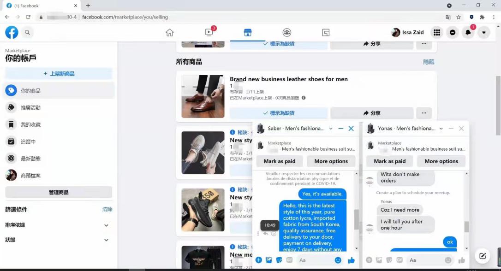Click the Gaming icon in top navigation

pyautogui.click(x=326, y=32)
